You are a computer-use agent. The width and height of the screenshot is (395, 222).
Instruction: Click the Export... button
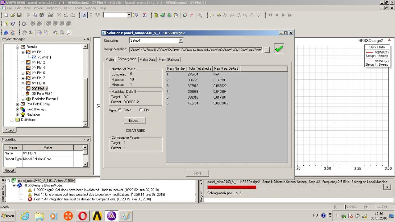coord(134,121)
